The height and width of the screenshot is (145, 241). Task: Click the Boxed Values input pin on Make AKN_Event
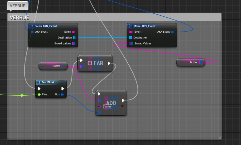131,43
